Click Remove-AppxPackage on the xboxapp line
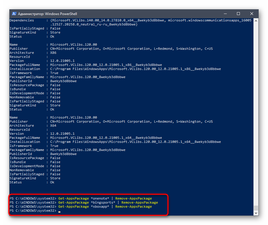 [134, 206]
